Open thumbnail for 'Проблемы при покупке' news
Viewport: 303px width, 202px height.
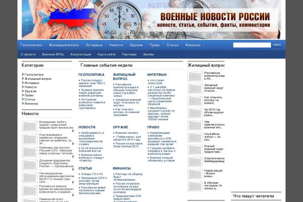tap(30, 152)
